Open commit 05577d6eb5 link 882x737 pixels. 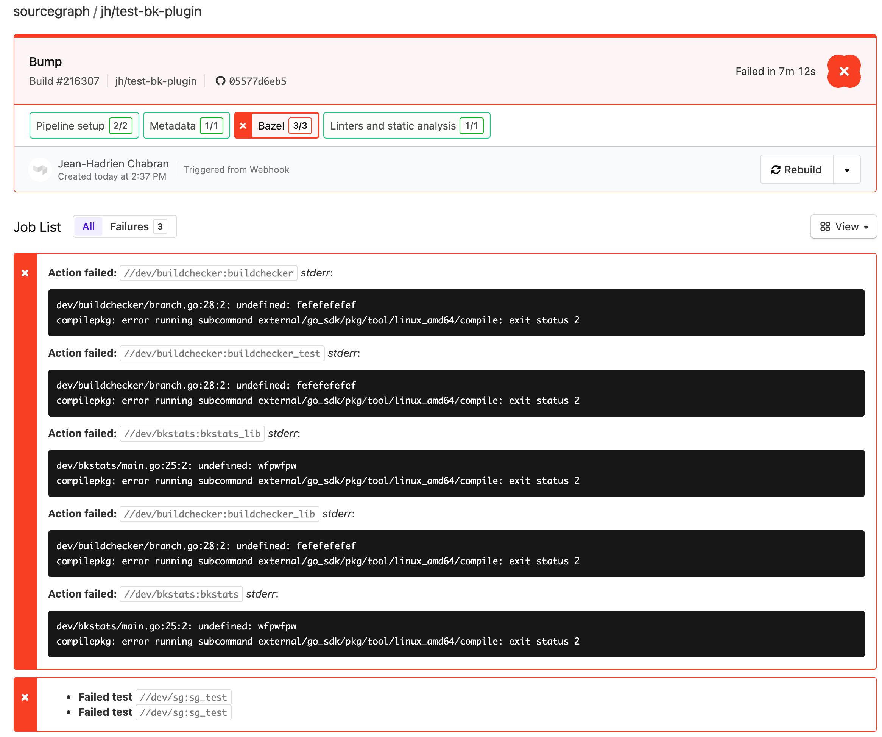(x=257, y=81)
